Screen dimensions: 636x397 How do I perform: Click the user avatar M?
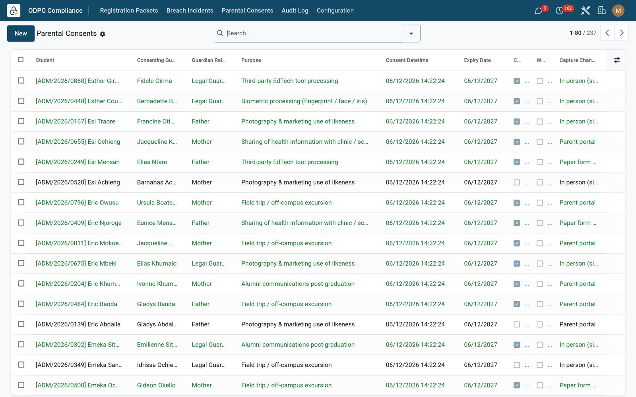point(618,11)
